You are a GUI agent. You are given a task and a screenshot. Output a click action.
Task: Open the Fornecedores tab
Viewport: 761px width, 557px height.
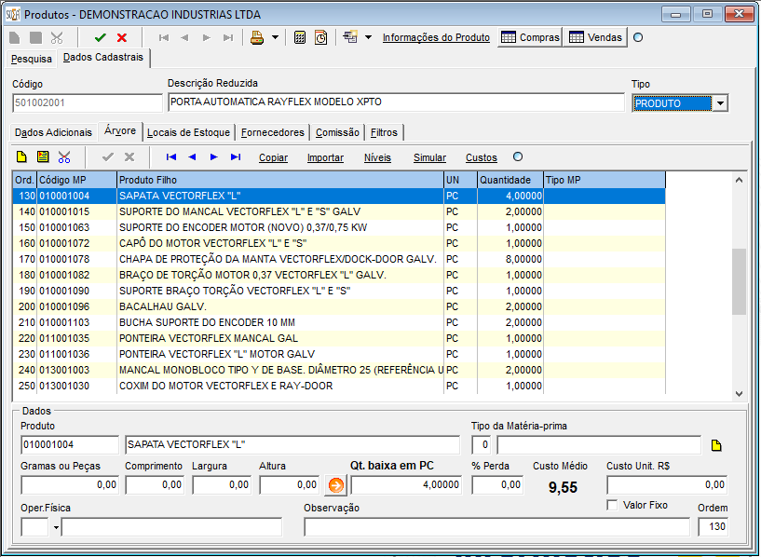[272, 132]
